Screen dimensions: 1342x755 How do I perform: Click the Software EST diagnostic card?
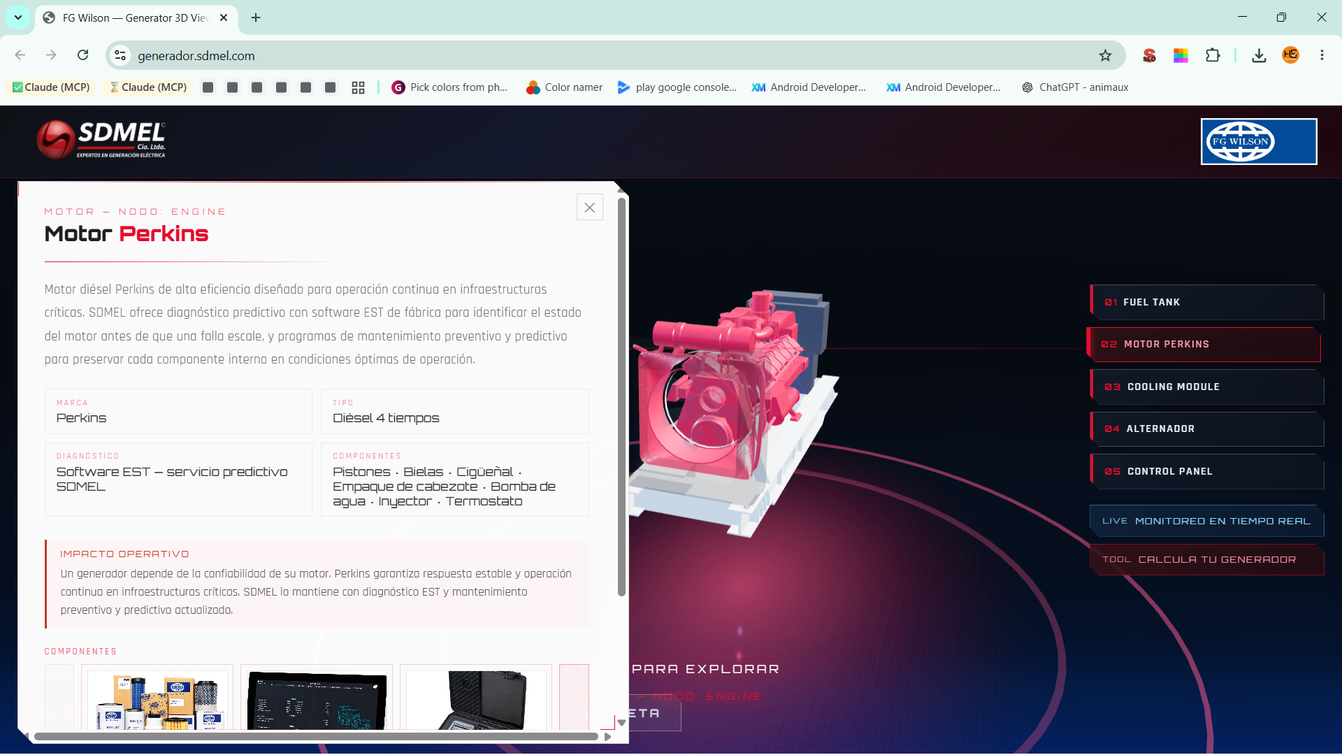pyautogui.click(x=178, y=480)
